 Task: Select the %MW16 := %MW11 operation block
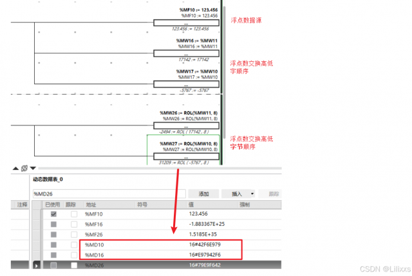coord(187,55)
